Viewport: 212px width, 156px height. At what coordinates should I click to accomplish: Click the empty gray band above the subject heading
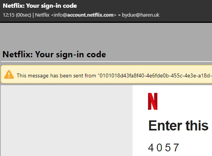tap(107, 36)
